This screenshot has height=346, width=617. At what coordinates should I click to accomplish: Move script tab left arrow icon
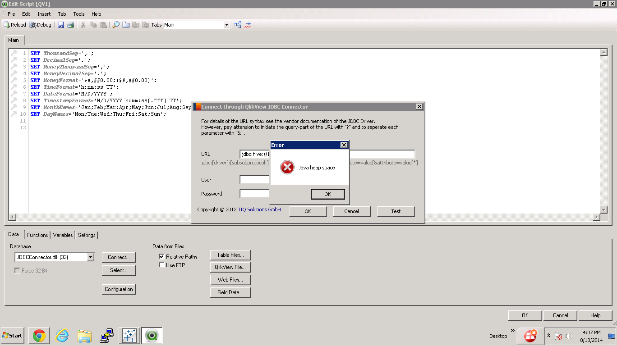point(136,25)
